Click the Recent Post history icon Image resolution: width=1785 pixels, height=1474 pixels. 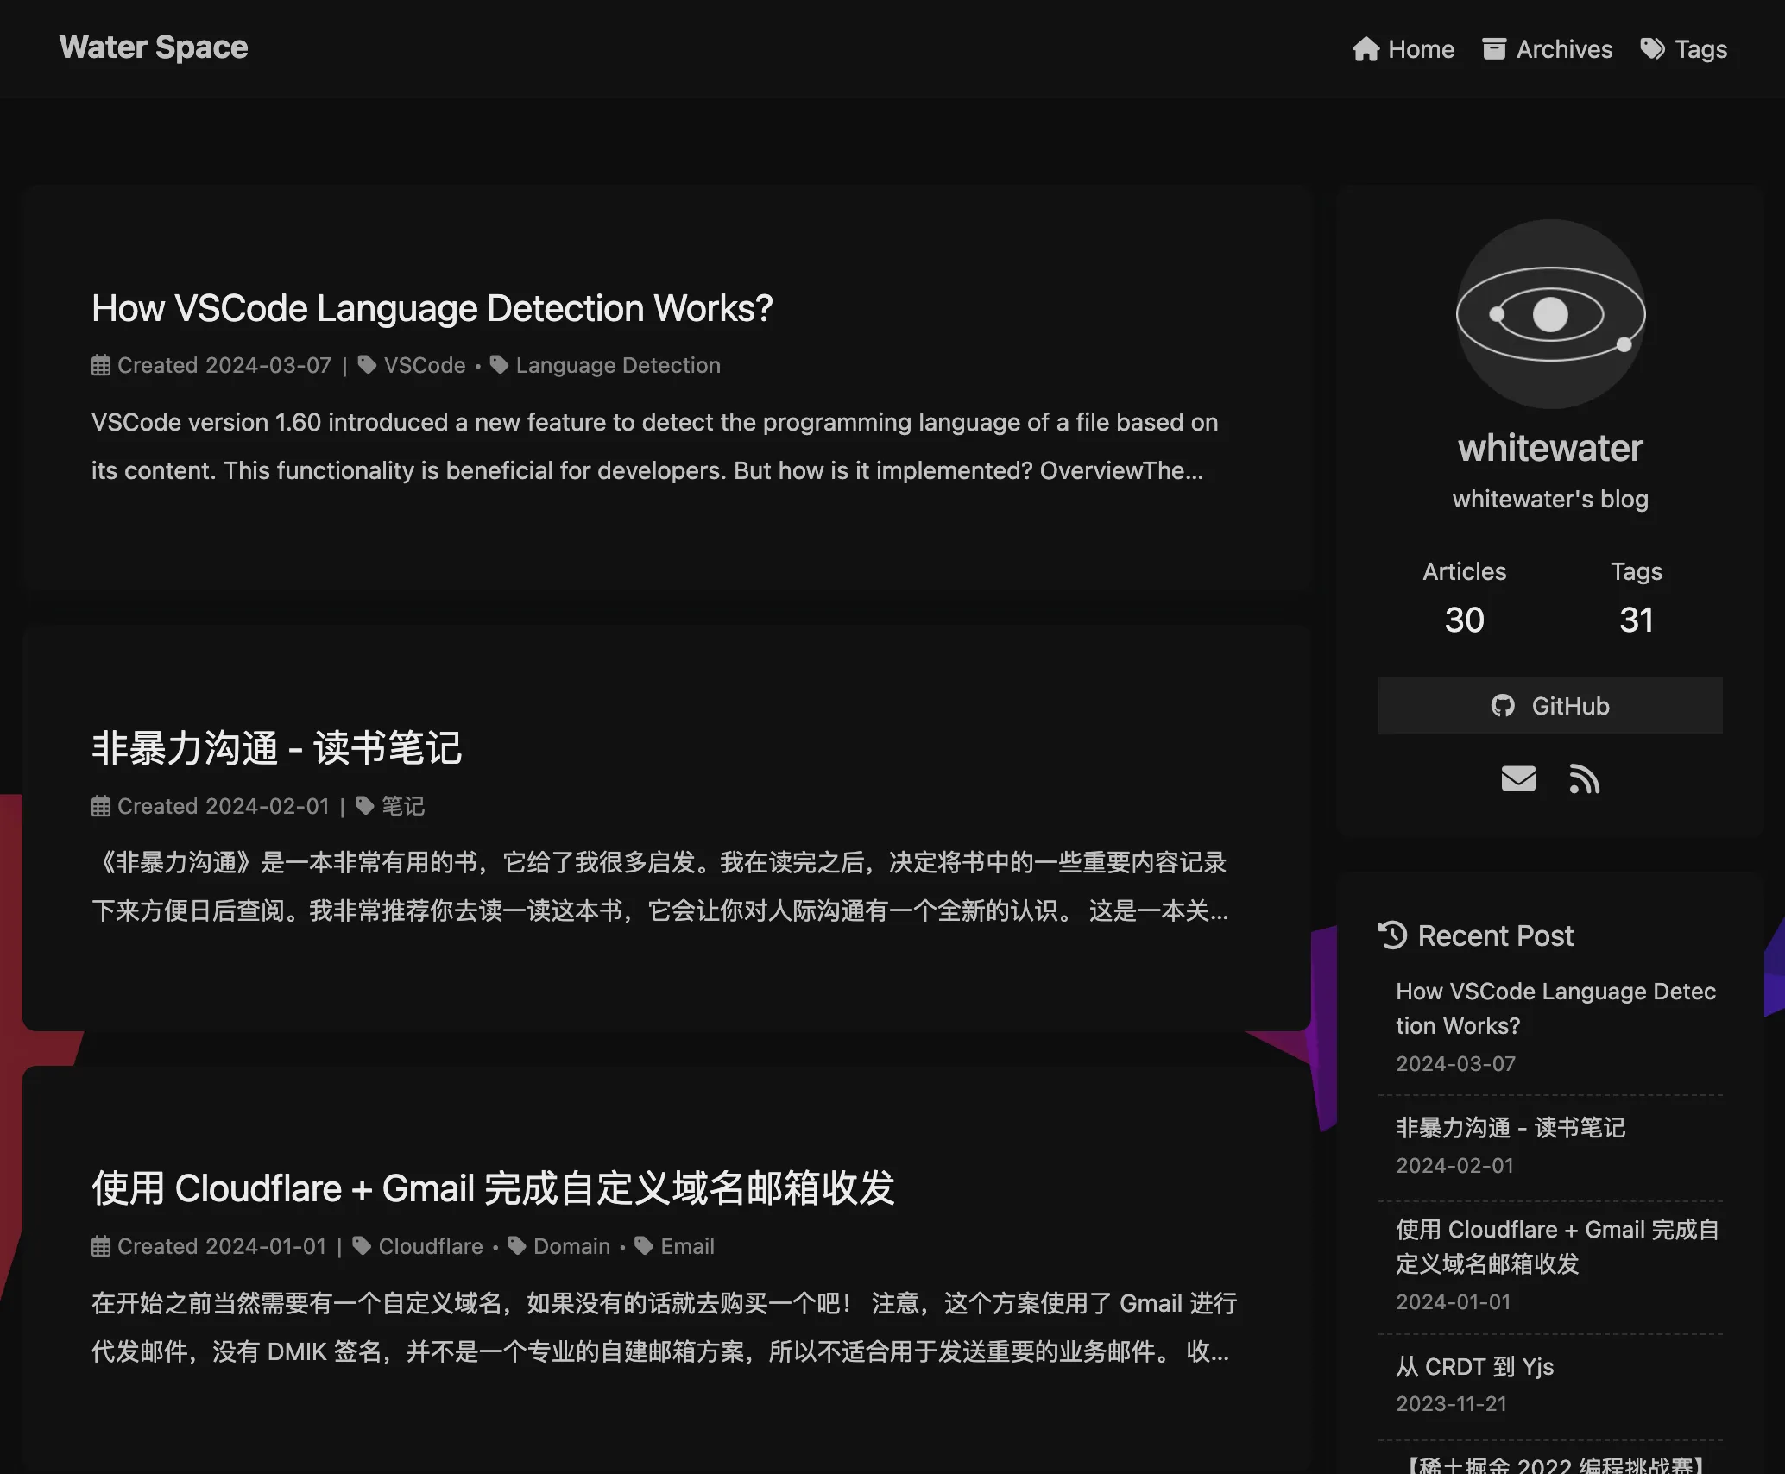pos(1393,935)
